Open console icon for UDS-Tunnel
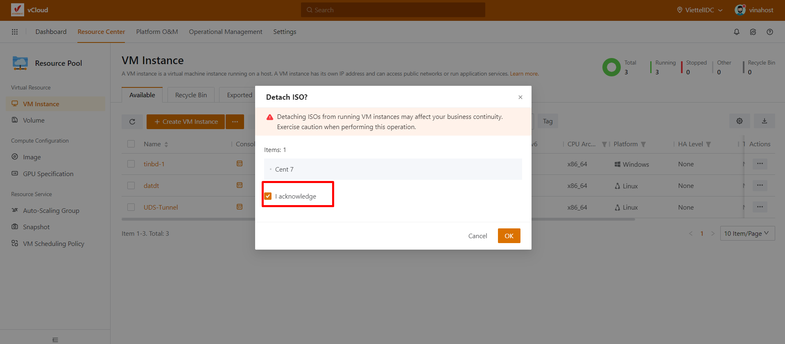The height and width of the screenshot is (344, 785). tap(240, 207)
